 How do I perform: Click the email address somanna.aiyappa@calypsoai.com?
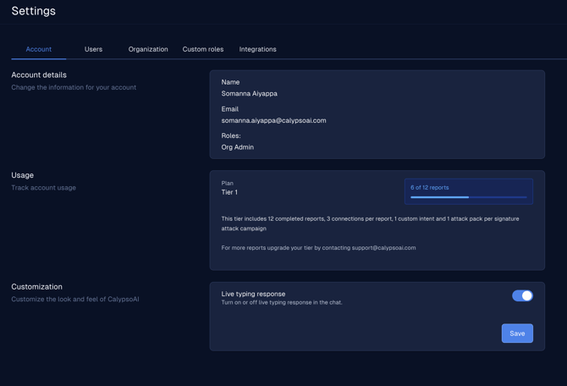click(x=273, y=120)
